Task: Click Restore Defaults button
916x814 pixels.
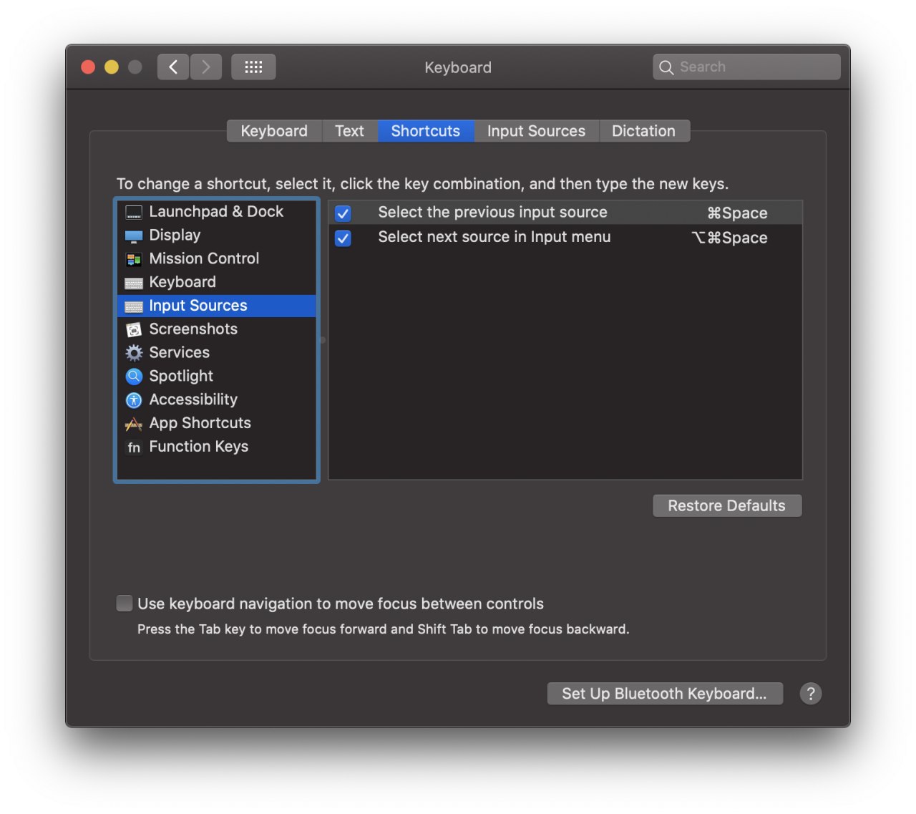Action: [x=727, y=506]
